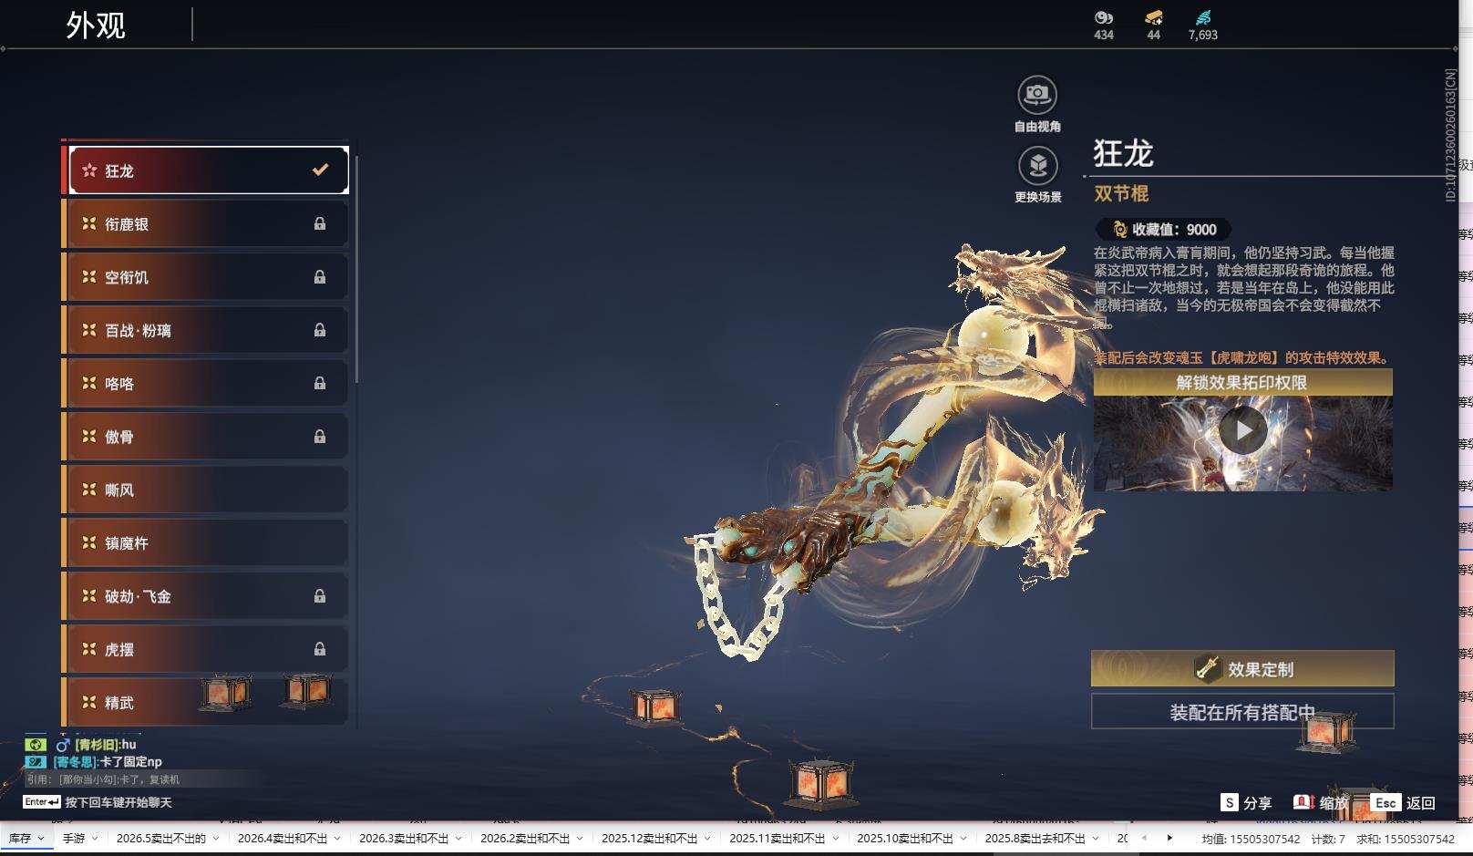Click the blue feather currency 7,693

(x=1203, y=17)
